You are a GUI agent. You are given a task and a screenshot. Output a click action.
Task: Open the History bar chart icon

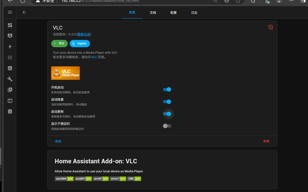click(x=10, y=68)
